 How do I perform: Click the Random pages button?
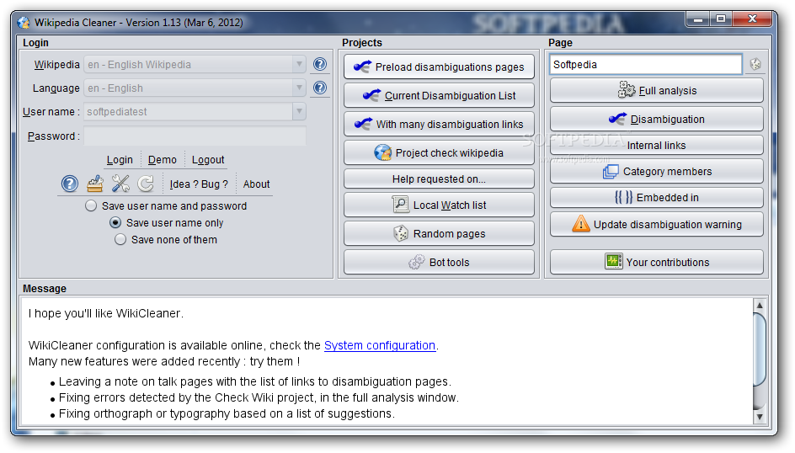[439, 233]
